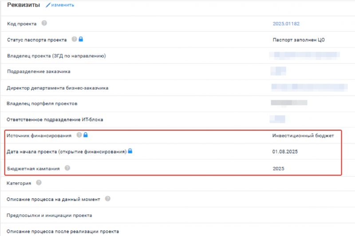355x236 pixels.
Task: Click help icon beside Описание процесса на данный момент
Action: [107, 199]
